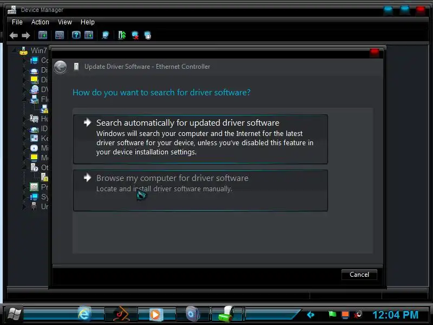Image resolution: width=433 pixels, height=325 pixels.
Task: Show hidden tray icons with blue arrow
Action: coord(311,315)
